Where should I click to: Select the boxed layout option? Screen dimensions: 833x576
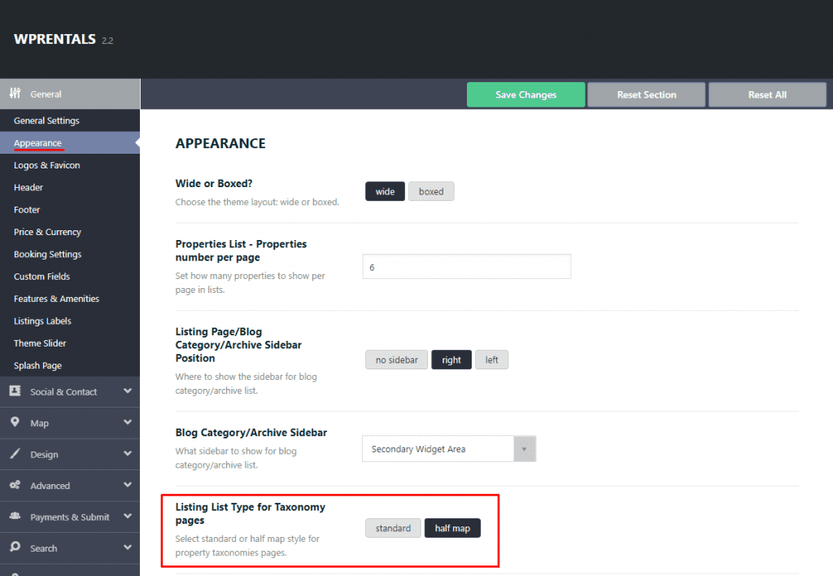(x=431, y=190)
